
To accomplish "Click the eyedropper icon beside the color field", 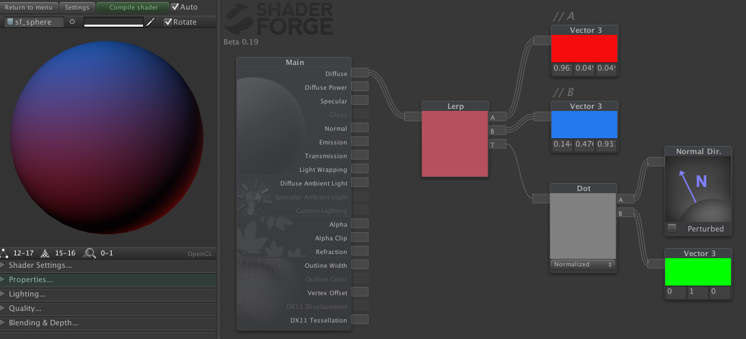I will point(149,22).
